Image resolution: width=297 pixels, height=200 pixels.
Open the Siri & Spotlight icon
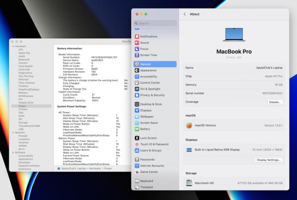coord(137,89)
